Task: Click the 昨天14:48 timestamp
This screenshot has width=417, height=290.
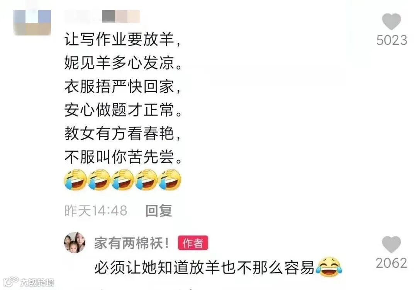Action: (x=96, y=211)
